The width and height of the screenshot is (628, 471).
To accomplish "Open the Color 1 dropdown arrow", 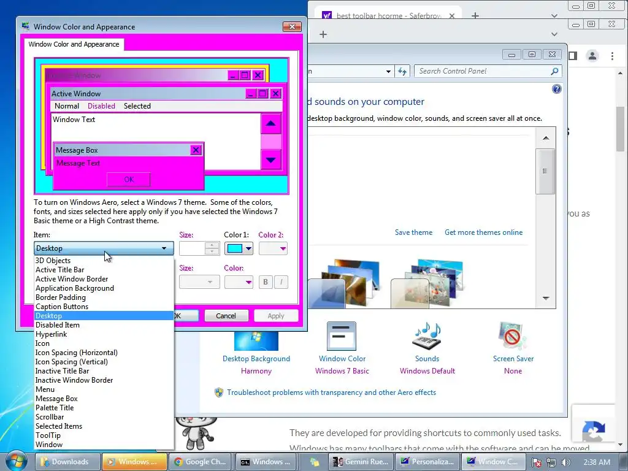I will [x=248, y=249].
